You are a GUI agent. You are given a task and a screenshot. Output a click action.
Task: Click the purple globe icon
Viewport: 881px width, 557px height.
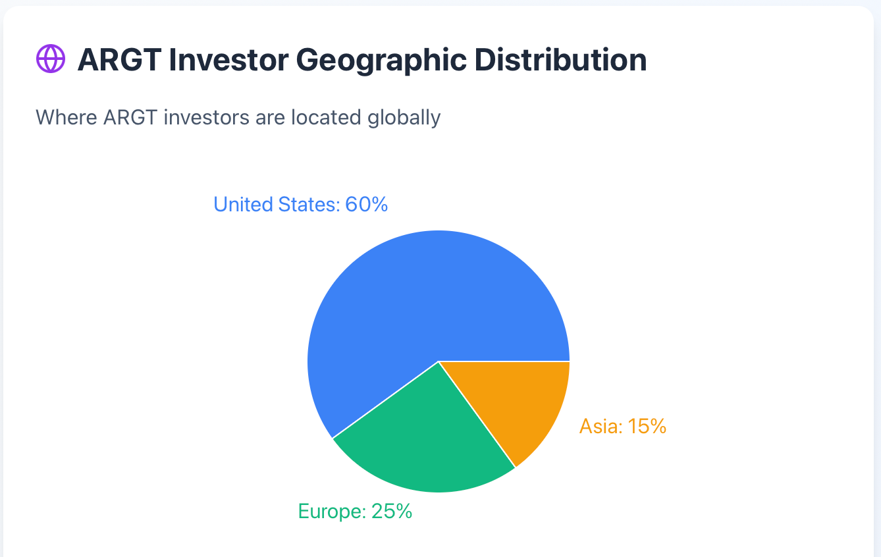(51, 59)
